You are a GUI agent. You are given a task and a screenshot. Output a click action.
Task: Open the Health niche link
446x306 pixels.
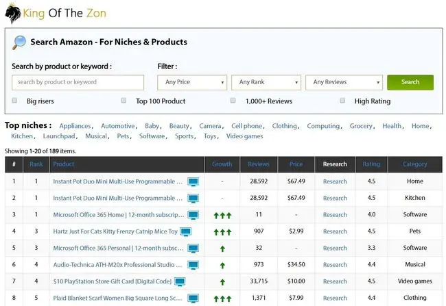(392, 126)
